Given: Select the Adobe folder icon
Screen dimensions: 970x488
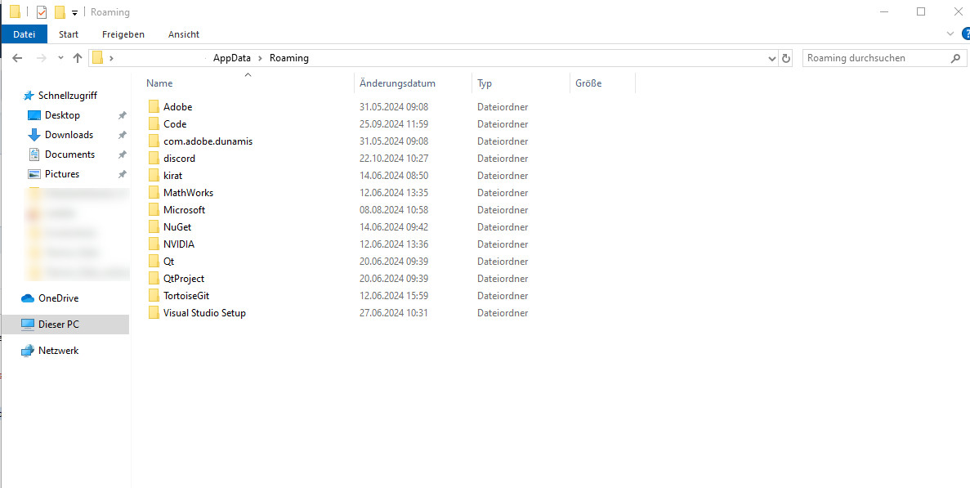Looking at the screenshot, I should coord(154,107).
